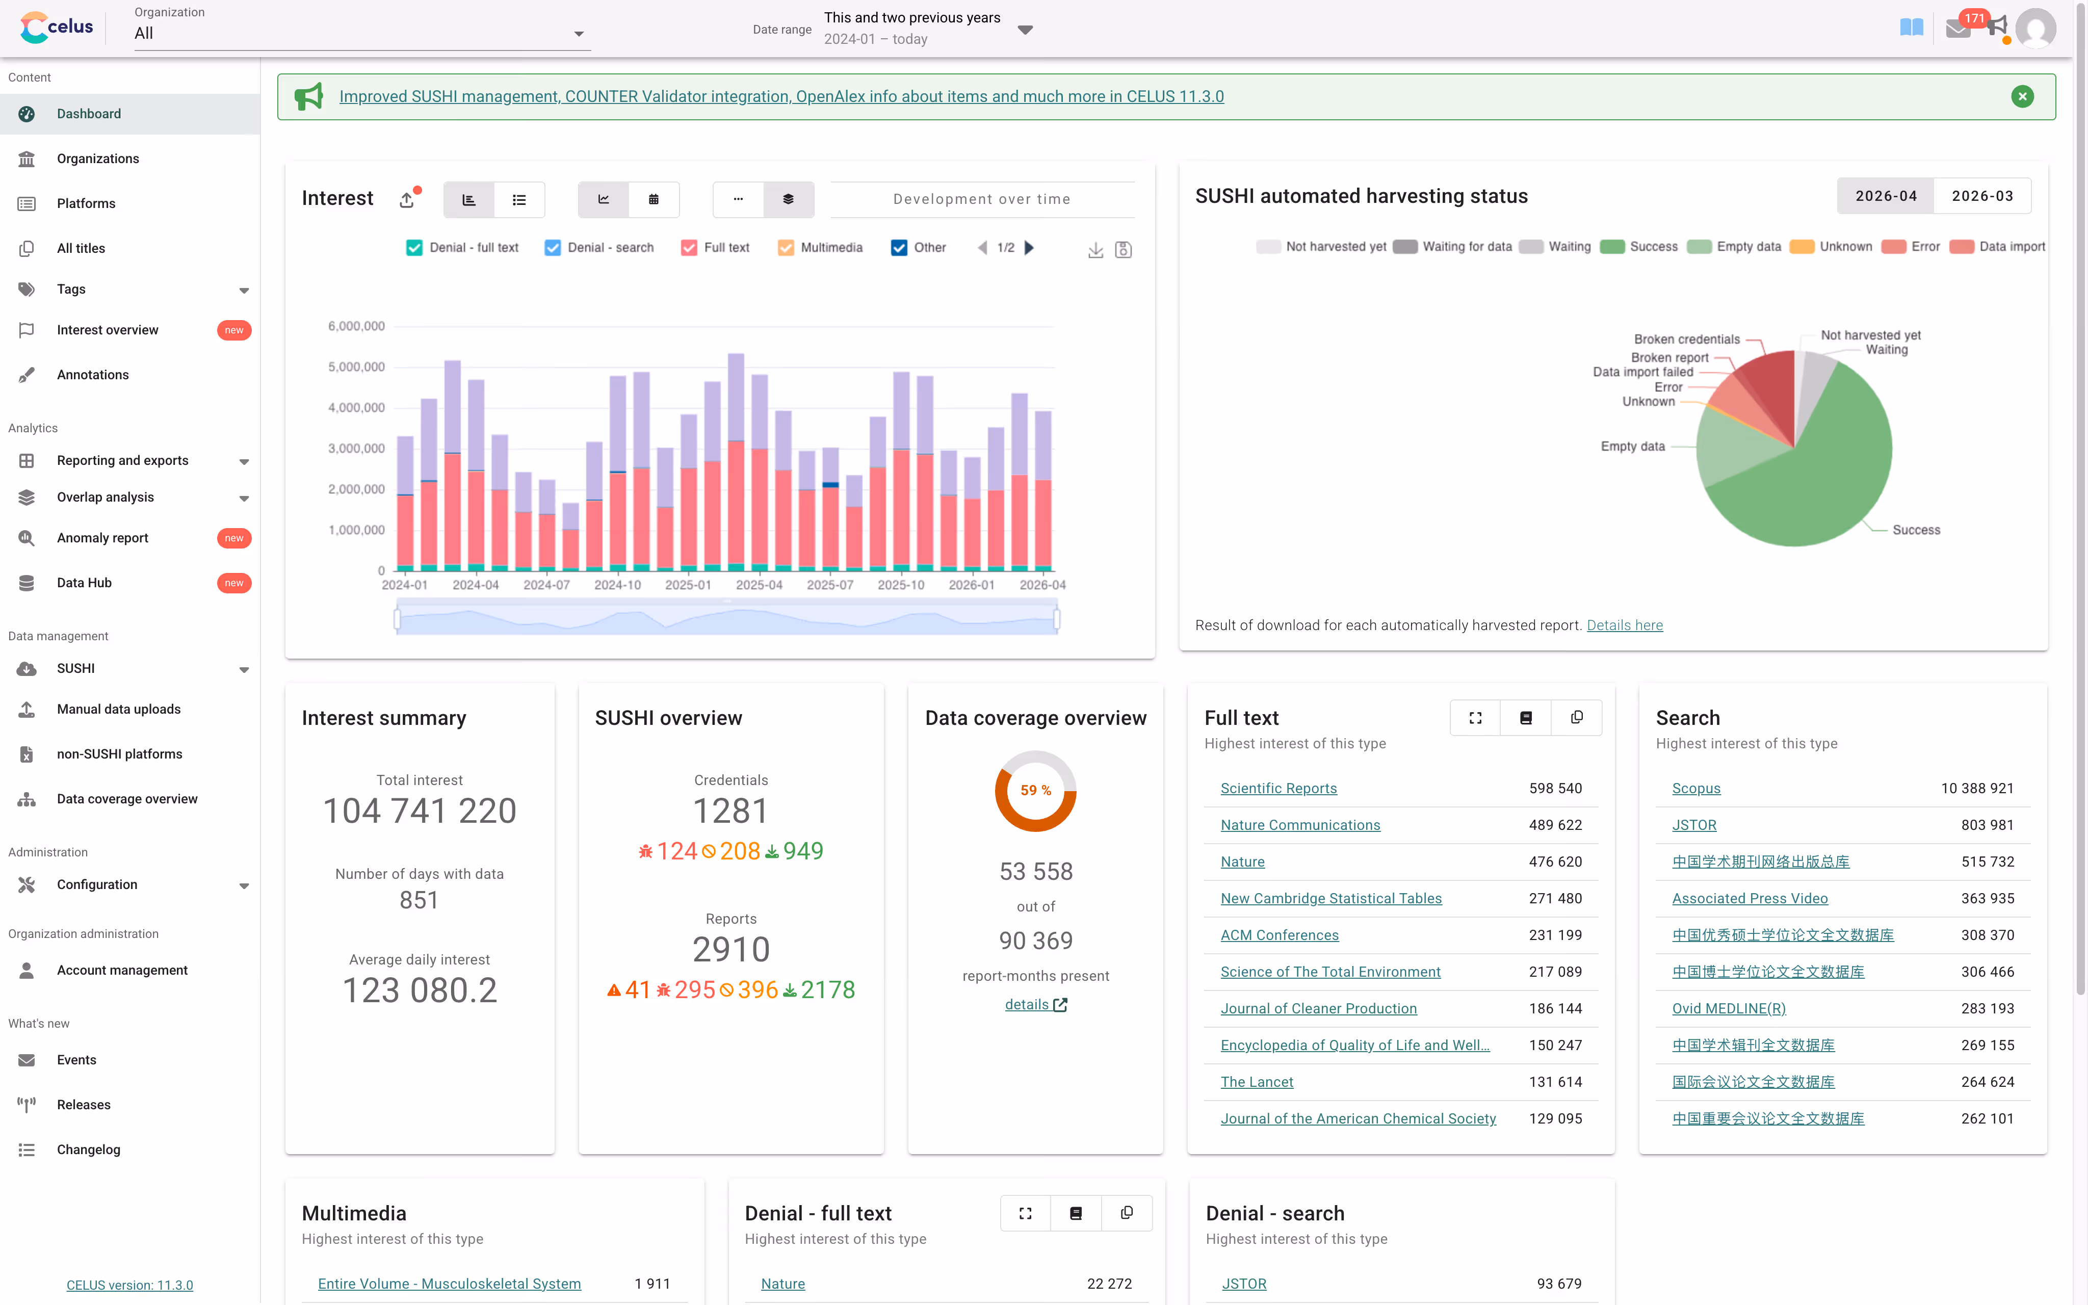Toggle the Full text legend checkbox
The image size is (2088, 1305).
(x=689, y=248)
